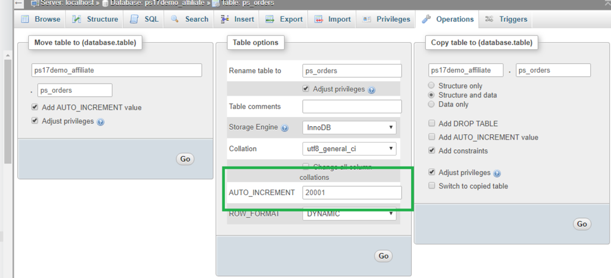
Task: Click the Table comments field
Action: (x=352, y=107)
